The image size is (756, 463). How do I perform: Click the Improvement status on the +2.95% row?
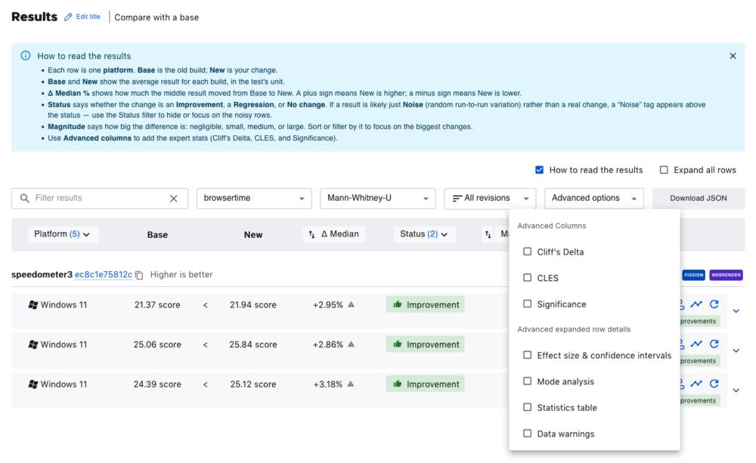coord(425,304)
